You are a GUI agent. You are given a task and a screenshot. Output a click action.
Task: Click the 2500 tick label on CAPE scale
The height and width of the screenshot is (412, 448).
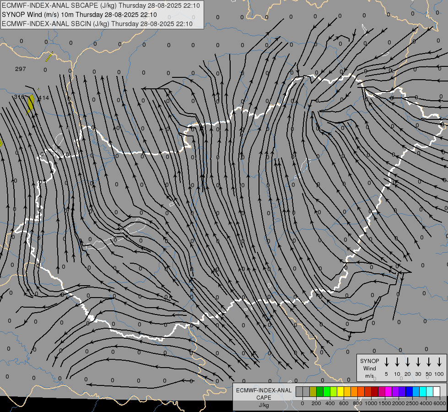412,403
